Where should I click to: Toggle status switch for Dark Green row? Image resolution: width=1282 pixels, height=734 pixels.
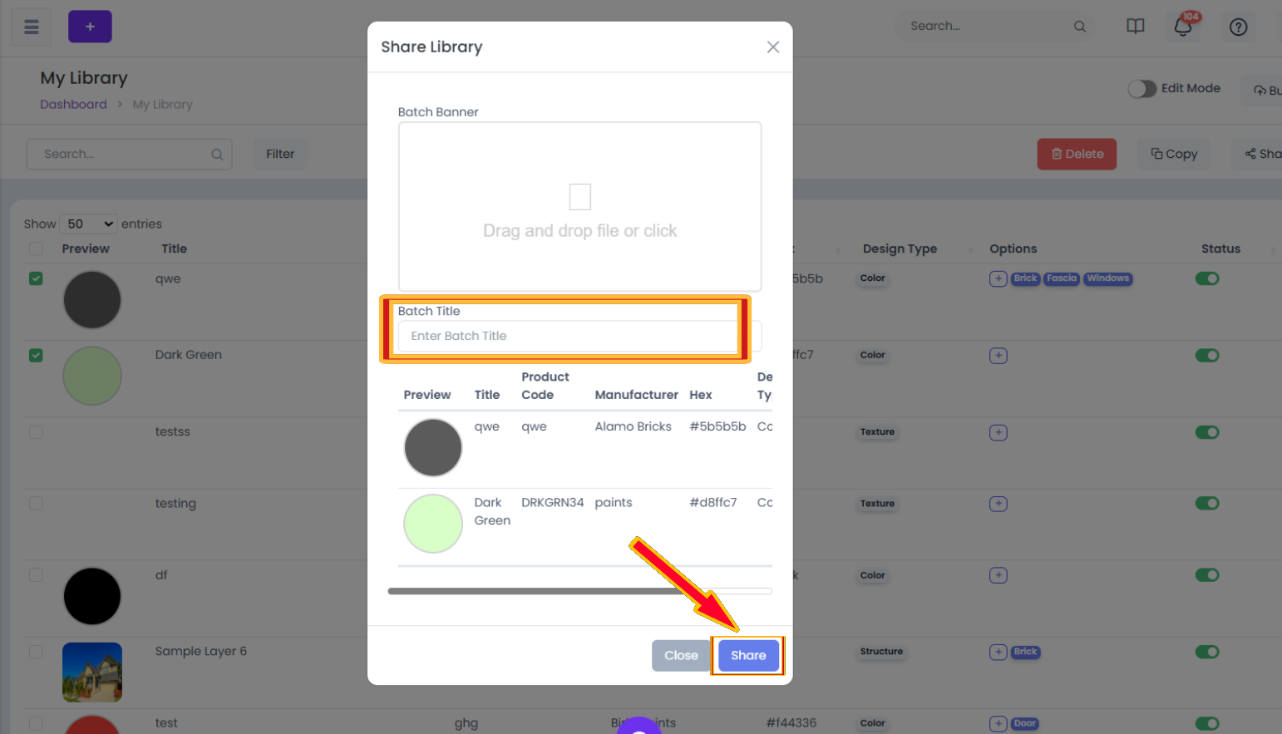[1207, 356]
